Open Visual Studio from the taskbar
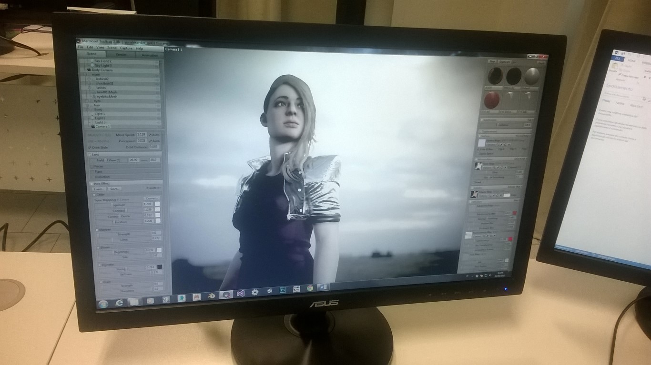 click(x=241, y=293)
